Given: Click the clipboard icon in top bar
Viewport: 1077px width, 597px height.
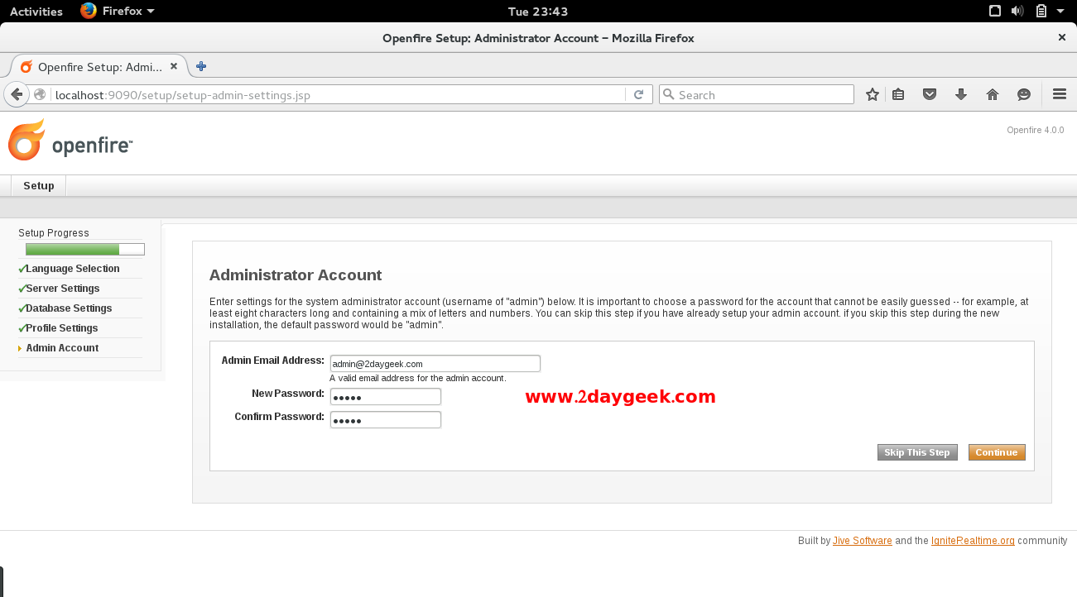Looking at the screenshot, I should tap(1041, 11).
